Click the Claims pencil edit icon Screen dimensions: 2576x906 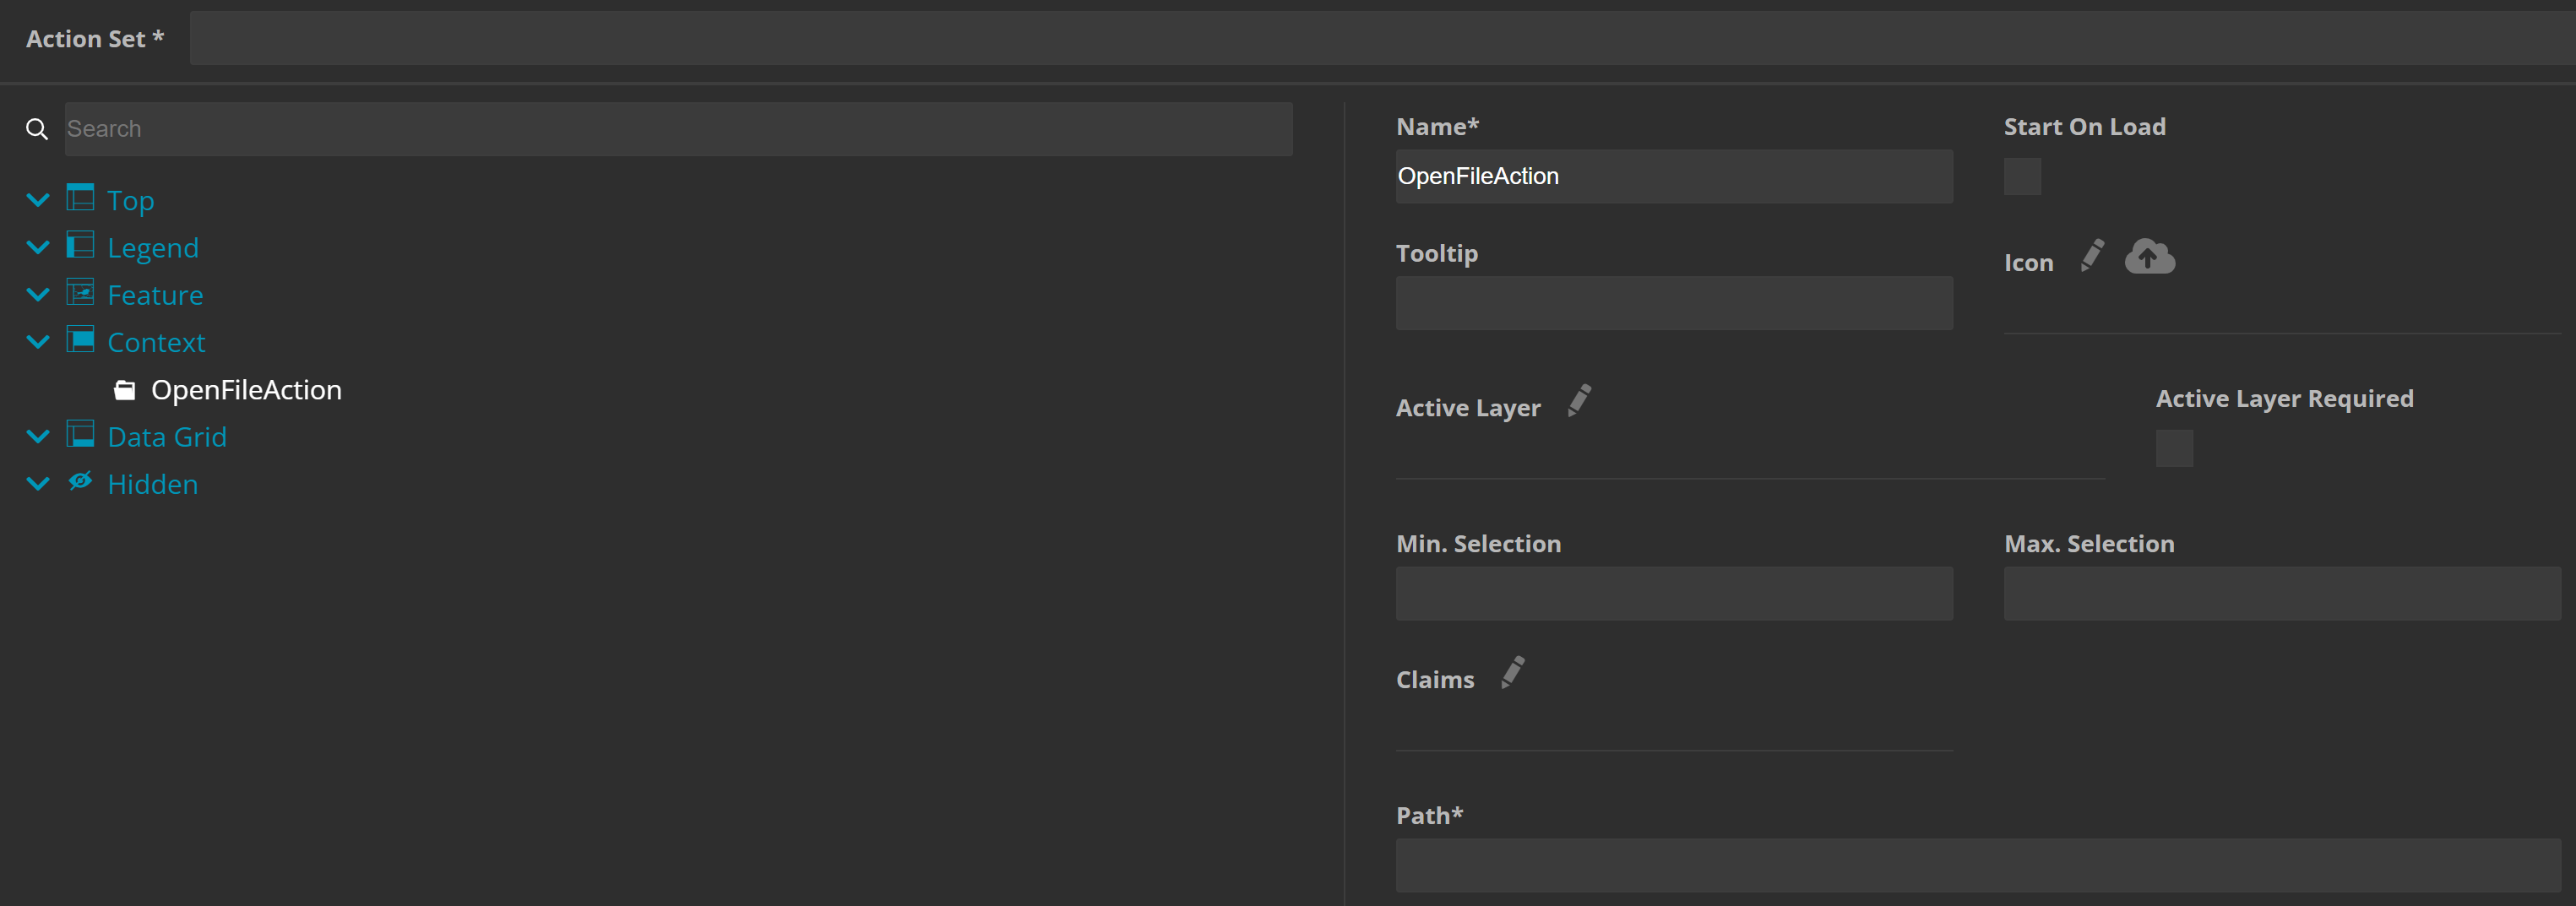[1513, 672]
